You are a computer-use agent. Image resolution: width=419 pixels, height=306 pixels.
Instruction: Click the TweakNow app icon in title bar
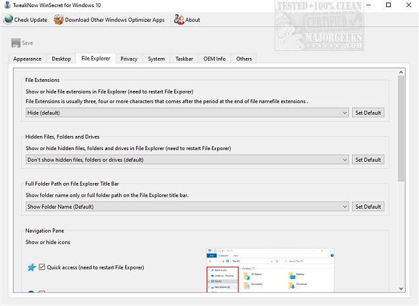(7, 5)
